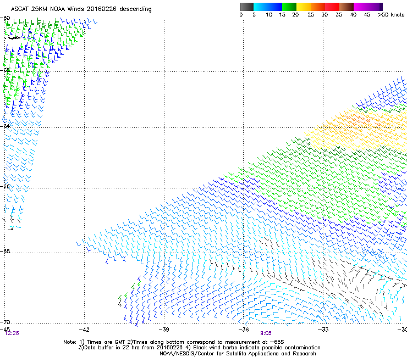
Task: Click the -33 longitude axis label
Action: coord(323,330)
